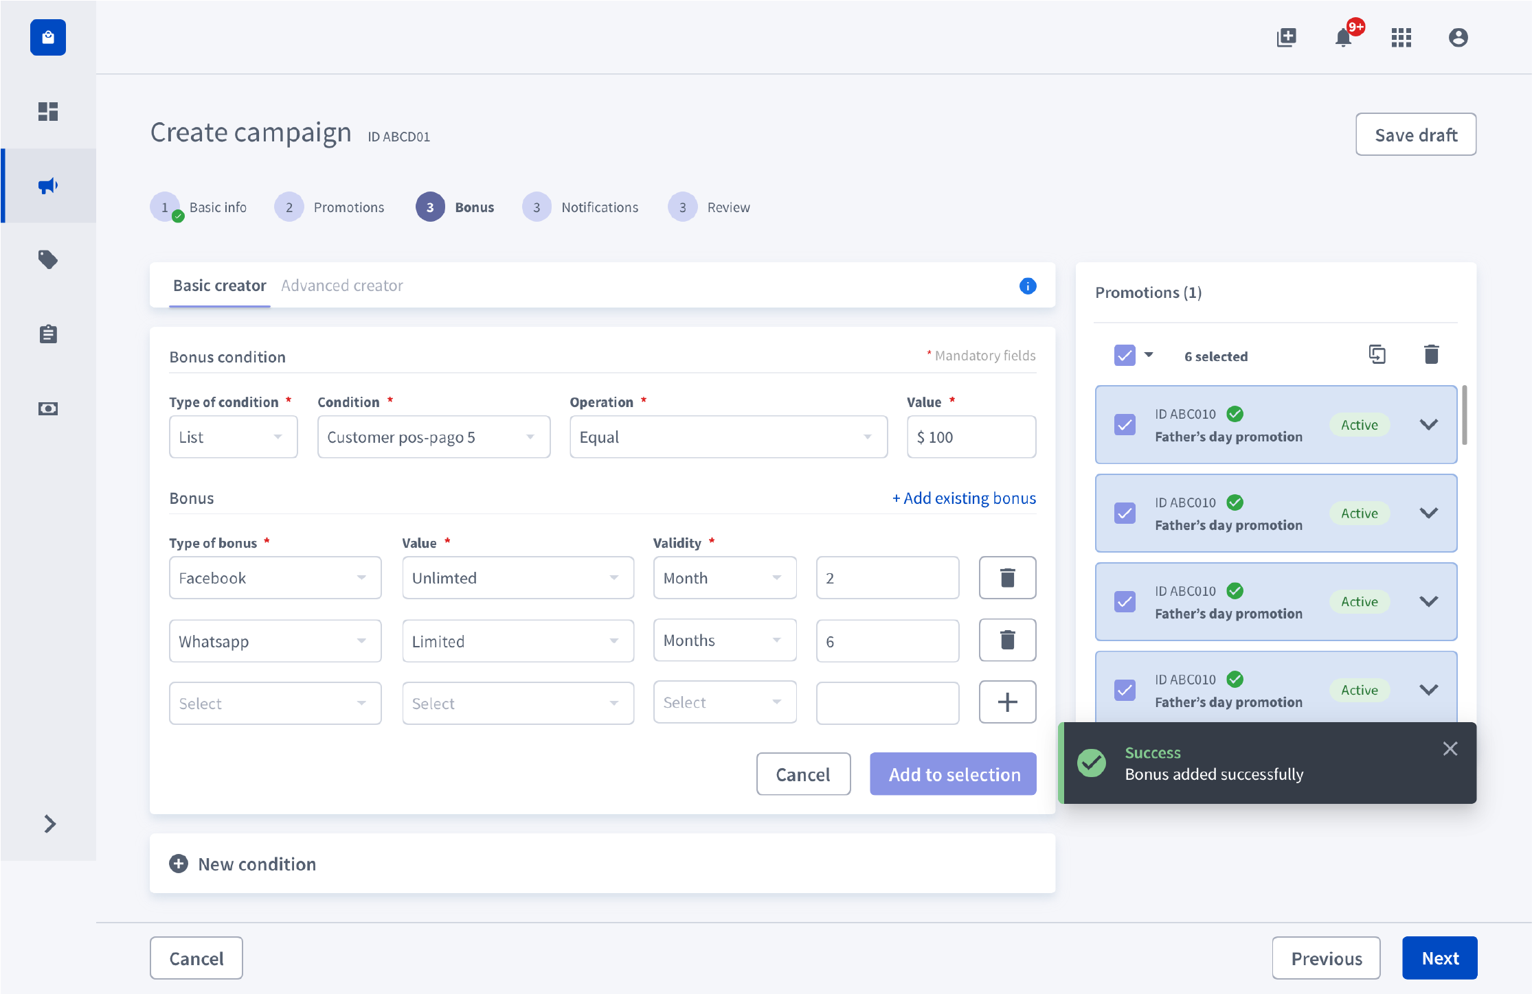Click the add-to-library icon in header
The height and width of the screenshot is (994, 1532).
(x=1286, y=37)
